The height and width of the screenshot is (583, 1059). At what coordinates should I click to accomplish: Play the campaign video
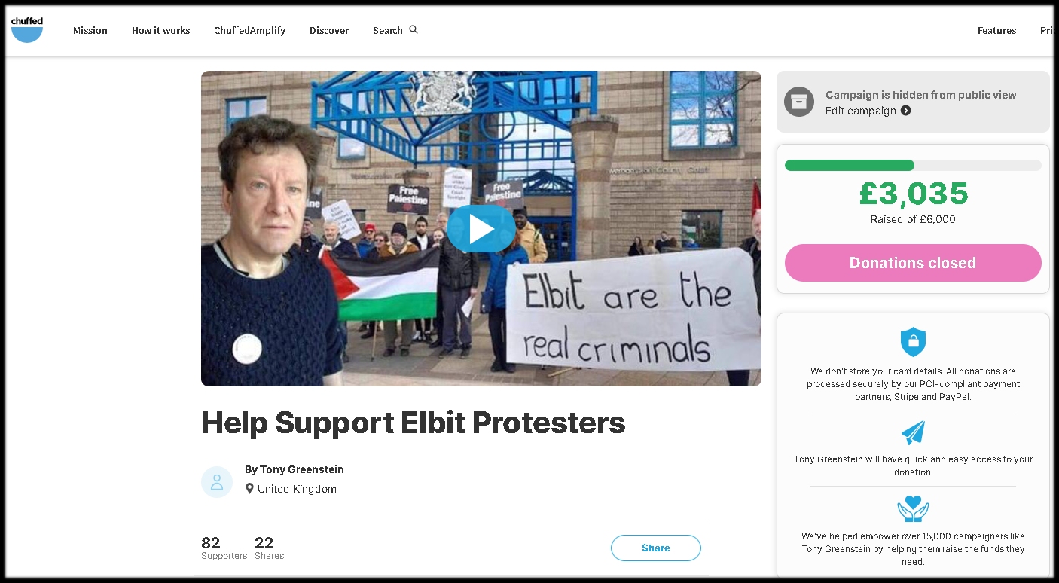(x=481, y=229)
